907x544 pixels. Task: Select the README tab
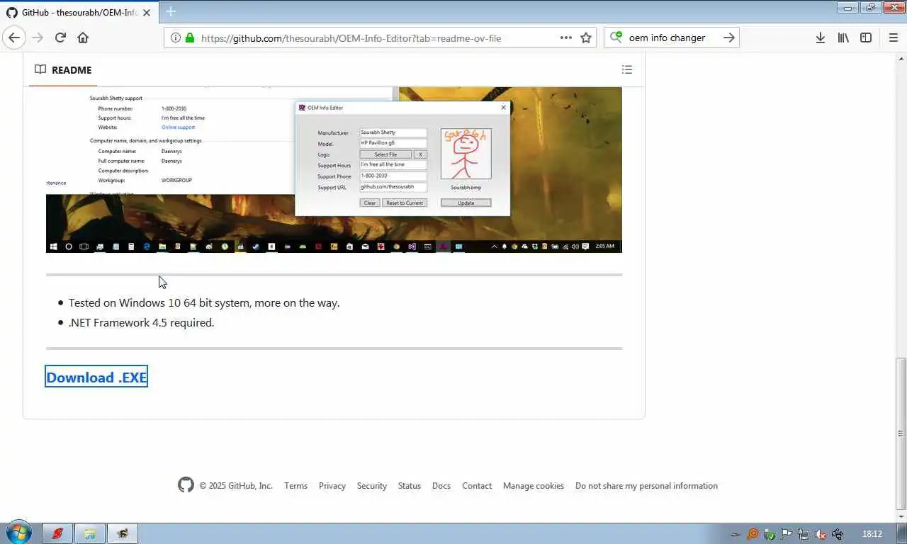[x=63, y=70]
